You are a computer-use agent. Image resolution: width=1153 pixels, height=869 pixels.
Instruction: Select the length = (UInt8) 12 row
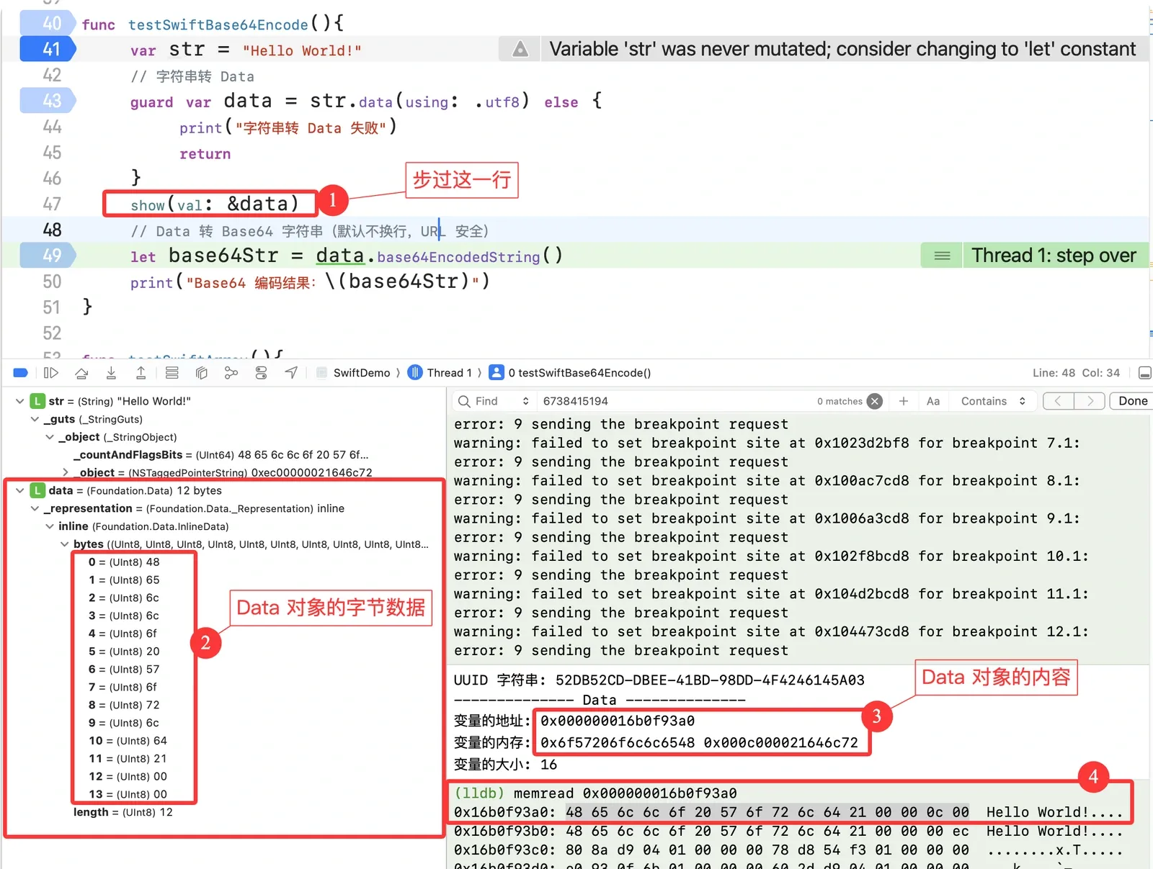(123, 812)
